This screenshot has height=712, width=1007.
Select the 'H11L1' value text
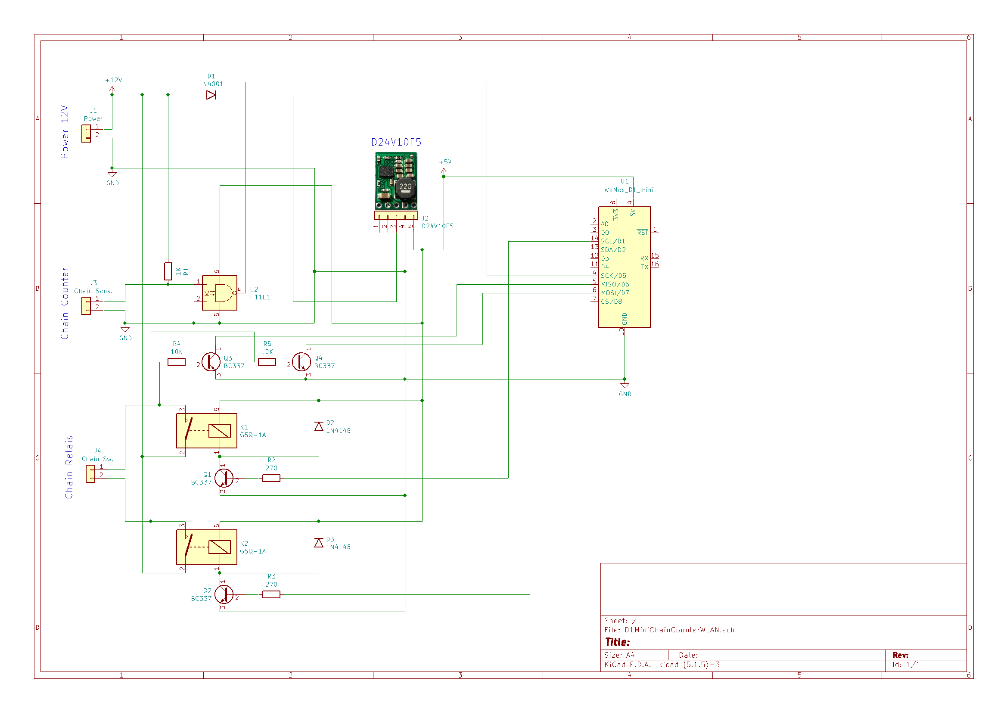[x=260, y=298]
